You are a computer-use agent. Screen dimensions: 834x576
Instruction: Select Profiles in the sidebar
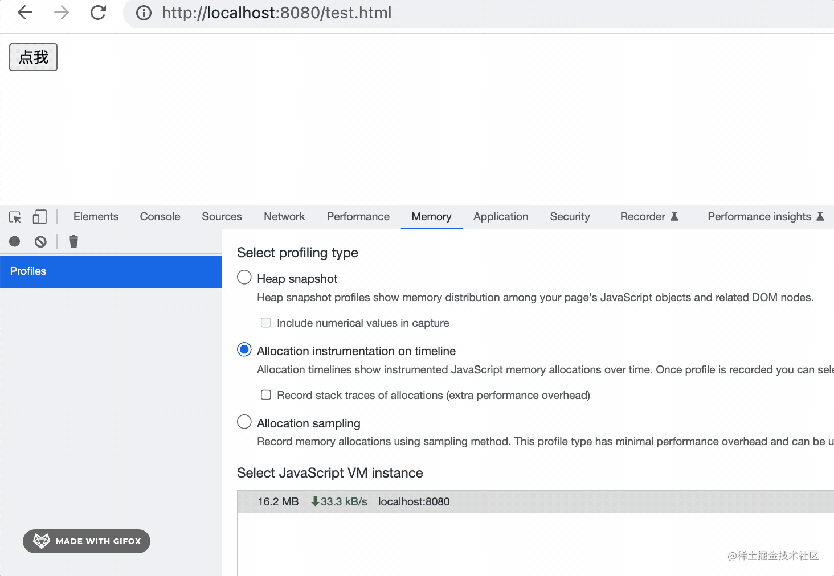(111, 271)
